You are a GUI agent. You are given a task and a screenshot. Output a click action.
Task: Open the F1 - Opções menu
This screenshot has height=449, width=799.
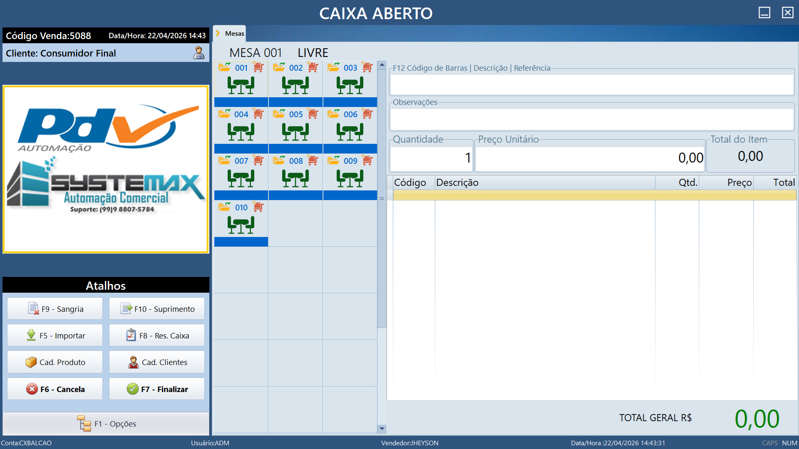(x=106, y=424)
